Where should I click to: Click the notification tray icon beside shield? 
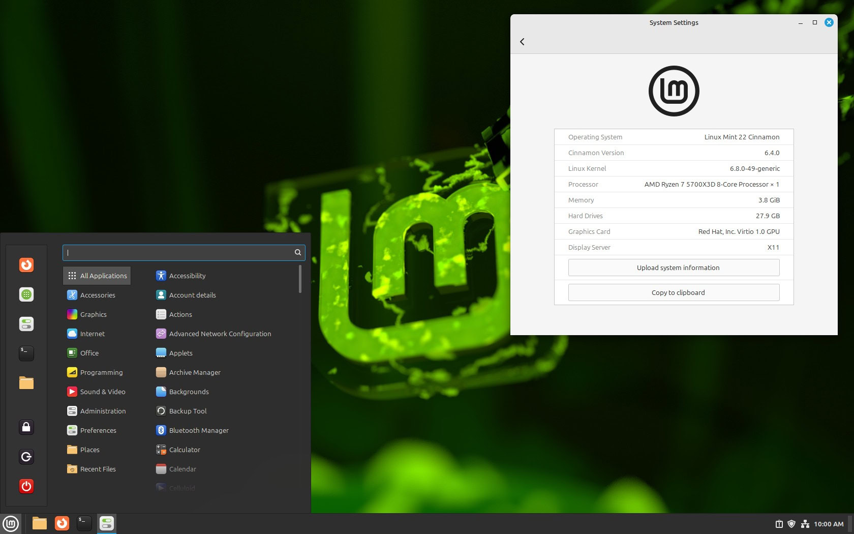pos(779,524)
